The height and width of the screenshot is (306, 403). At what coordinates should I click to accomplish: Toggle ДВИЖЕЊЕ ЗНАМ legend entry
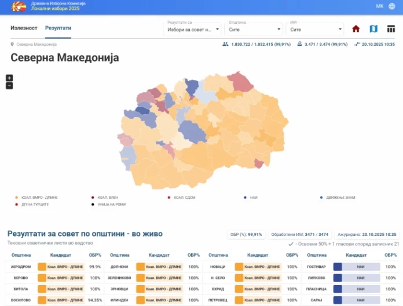tap(339, 198)
